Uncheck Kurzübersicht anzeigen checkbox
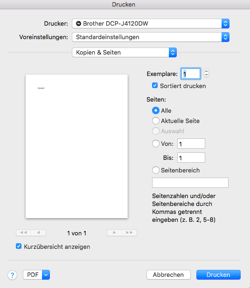Image resolution: width=250 pixels, height=288 pixels. point(19,246)
